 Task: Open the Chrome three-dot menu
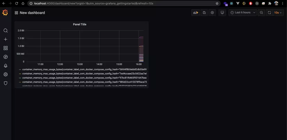[x=283, y=3]
